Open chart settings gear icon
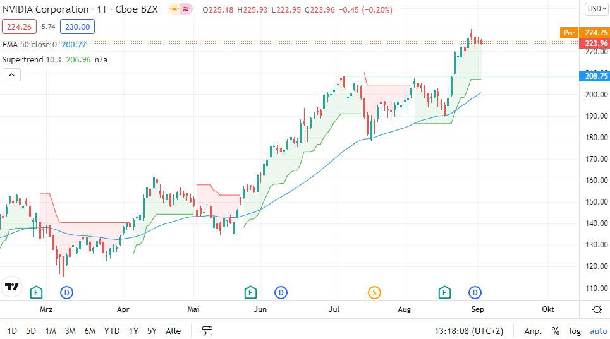Screen dimensions: 610x339 click(597, 309)
